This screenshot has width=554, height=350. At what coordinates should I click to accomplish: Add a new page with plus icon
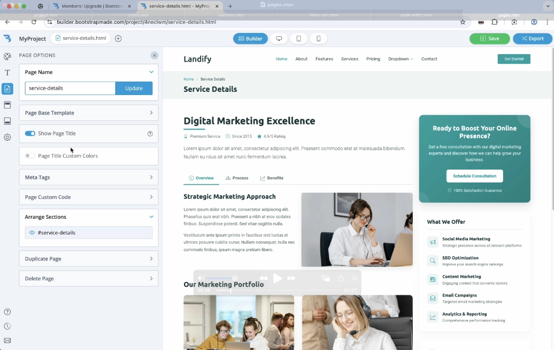[118, 38]
